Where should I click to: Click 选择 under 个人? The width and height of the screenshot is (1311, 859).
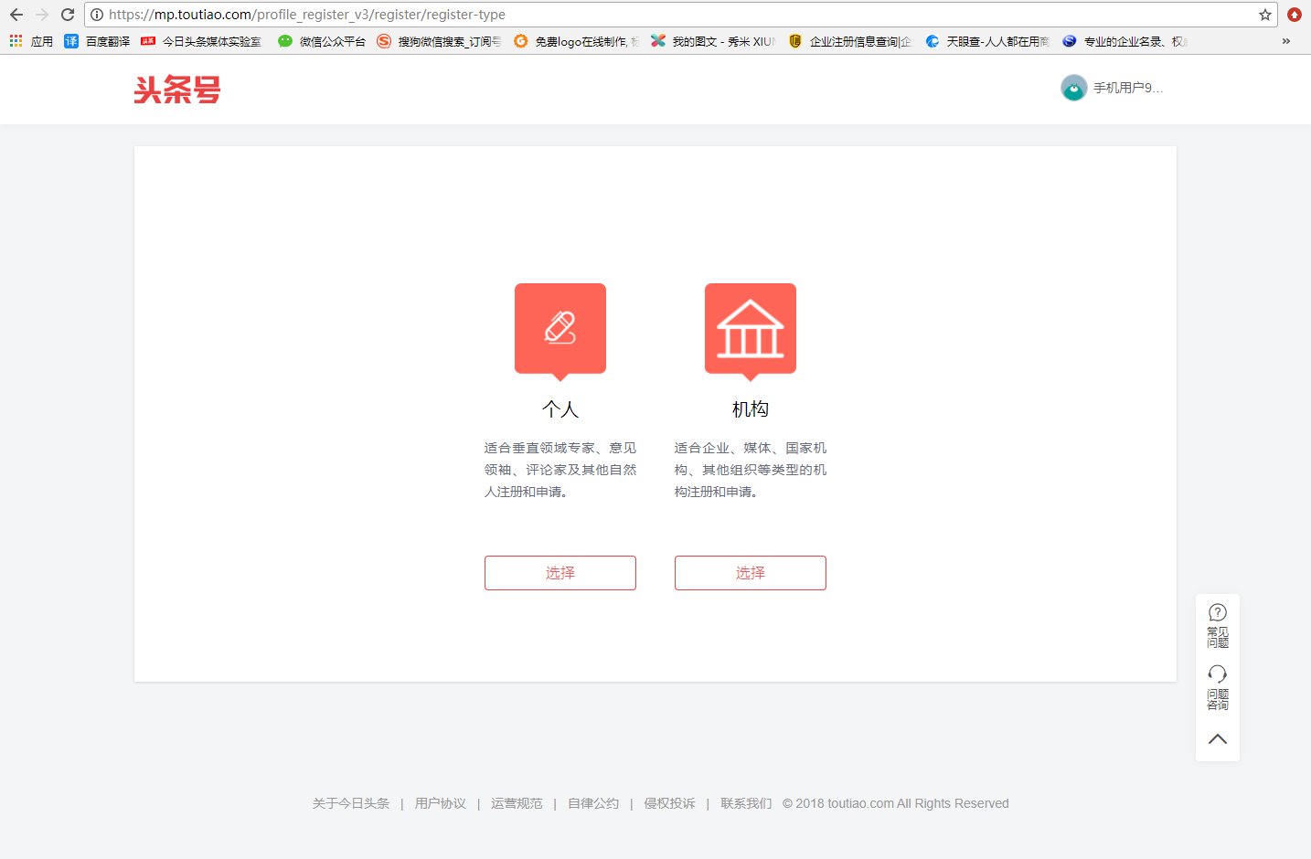[560, 573]
